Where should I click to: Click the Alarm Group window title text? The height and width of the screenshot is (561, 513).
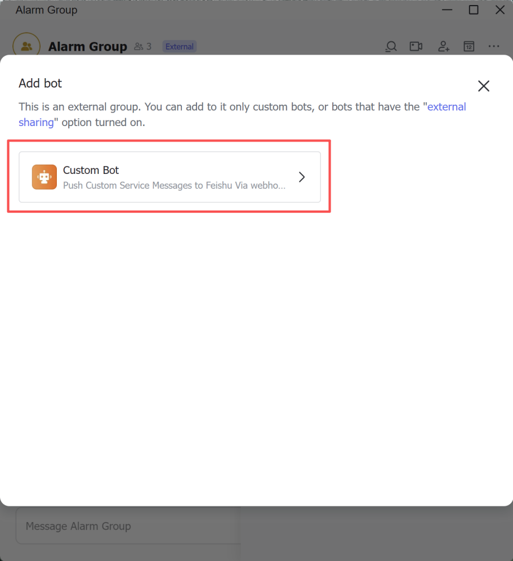[x=46, y=10]
